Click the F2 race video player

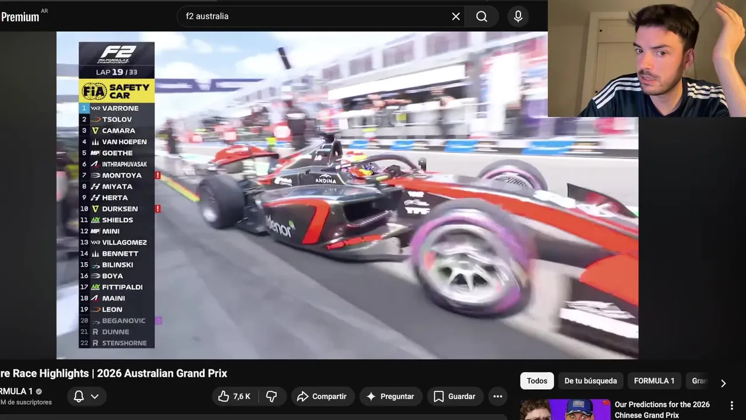tap(347, 195)
